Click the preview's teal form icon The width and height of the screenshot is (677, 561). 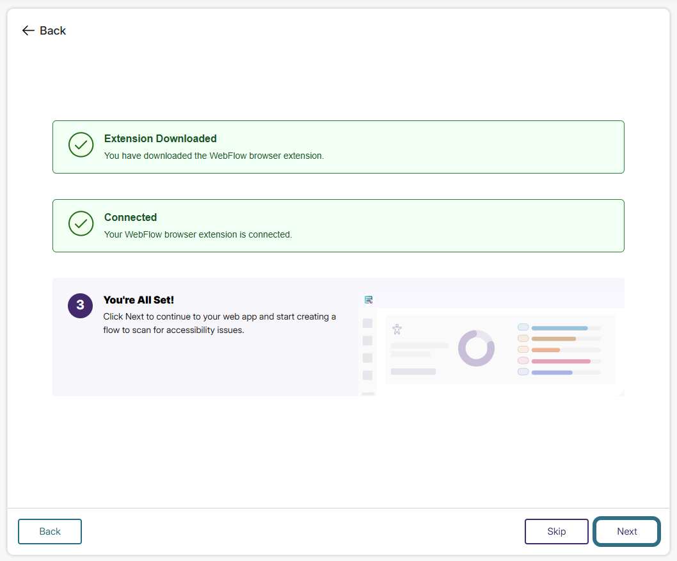(x=369, y=300)
